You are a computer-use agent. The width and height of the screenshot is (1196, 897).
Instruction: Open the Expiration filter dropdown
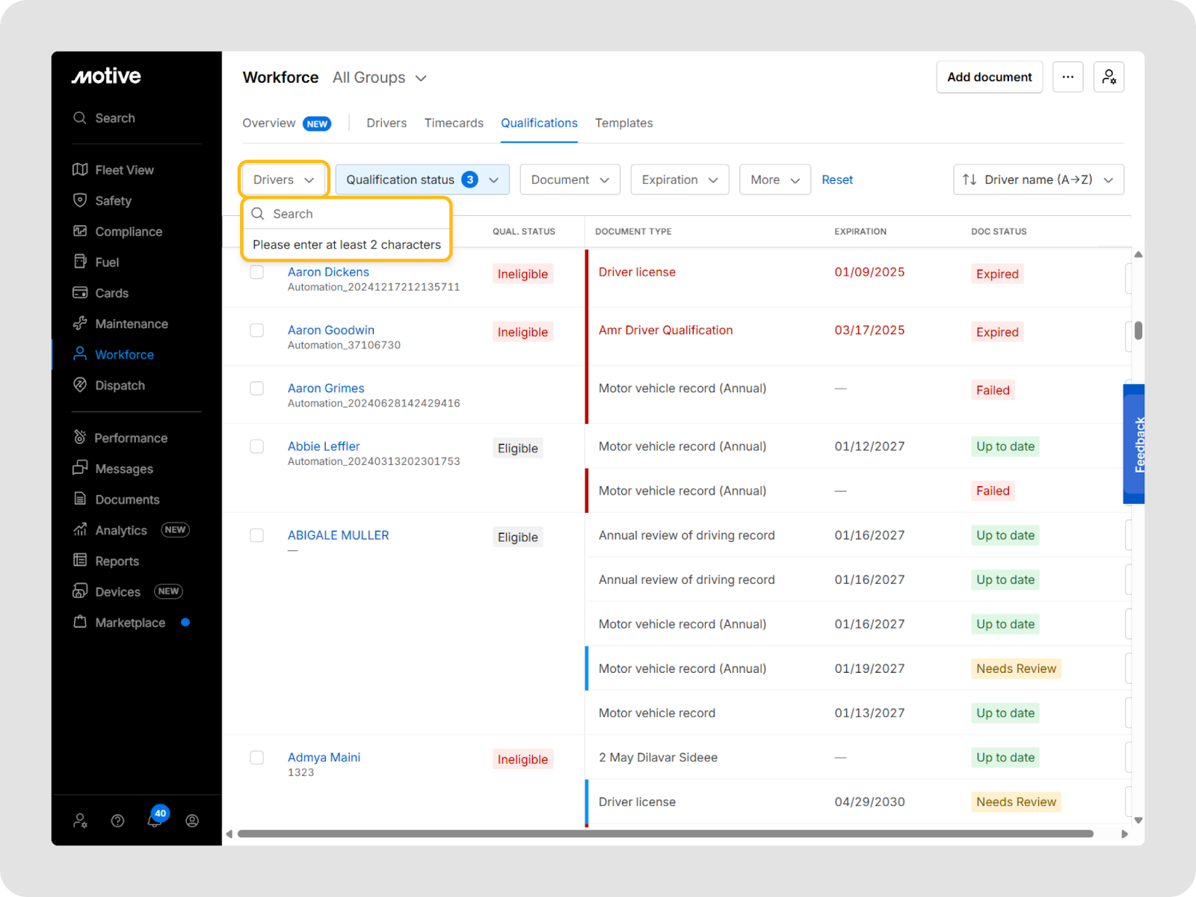(x=679, y=179)
